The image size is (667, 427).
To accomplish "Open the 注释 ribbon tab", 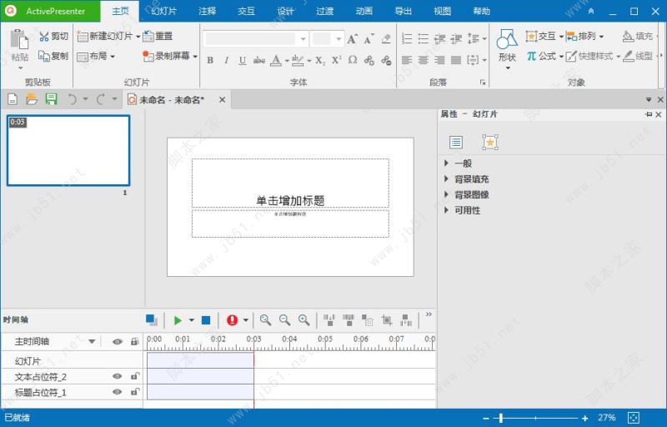I will 207,11.
